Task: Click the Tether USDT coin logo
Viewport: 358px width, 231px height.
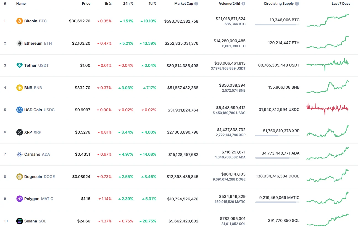Action: (x=19, y=65)
